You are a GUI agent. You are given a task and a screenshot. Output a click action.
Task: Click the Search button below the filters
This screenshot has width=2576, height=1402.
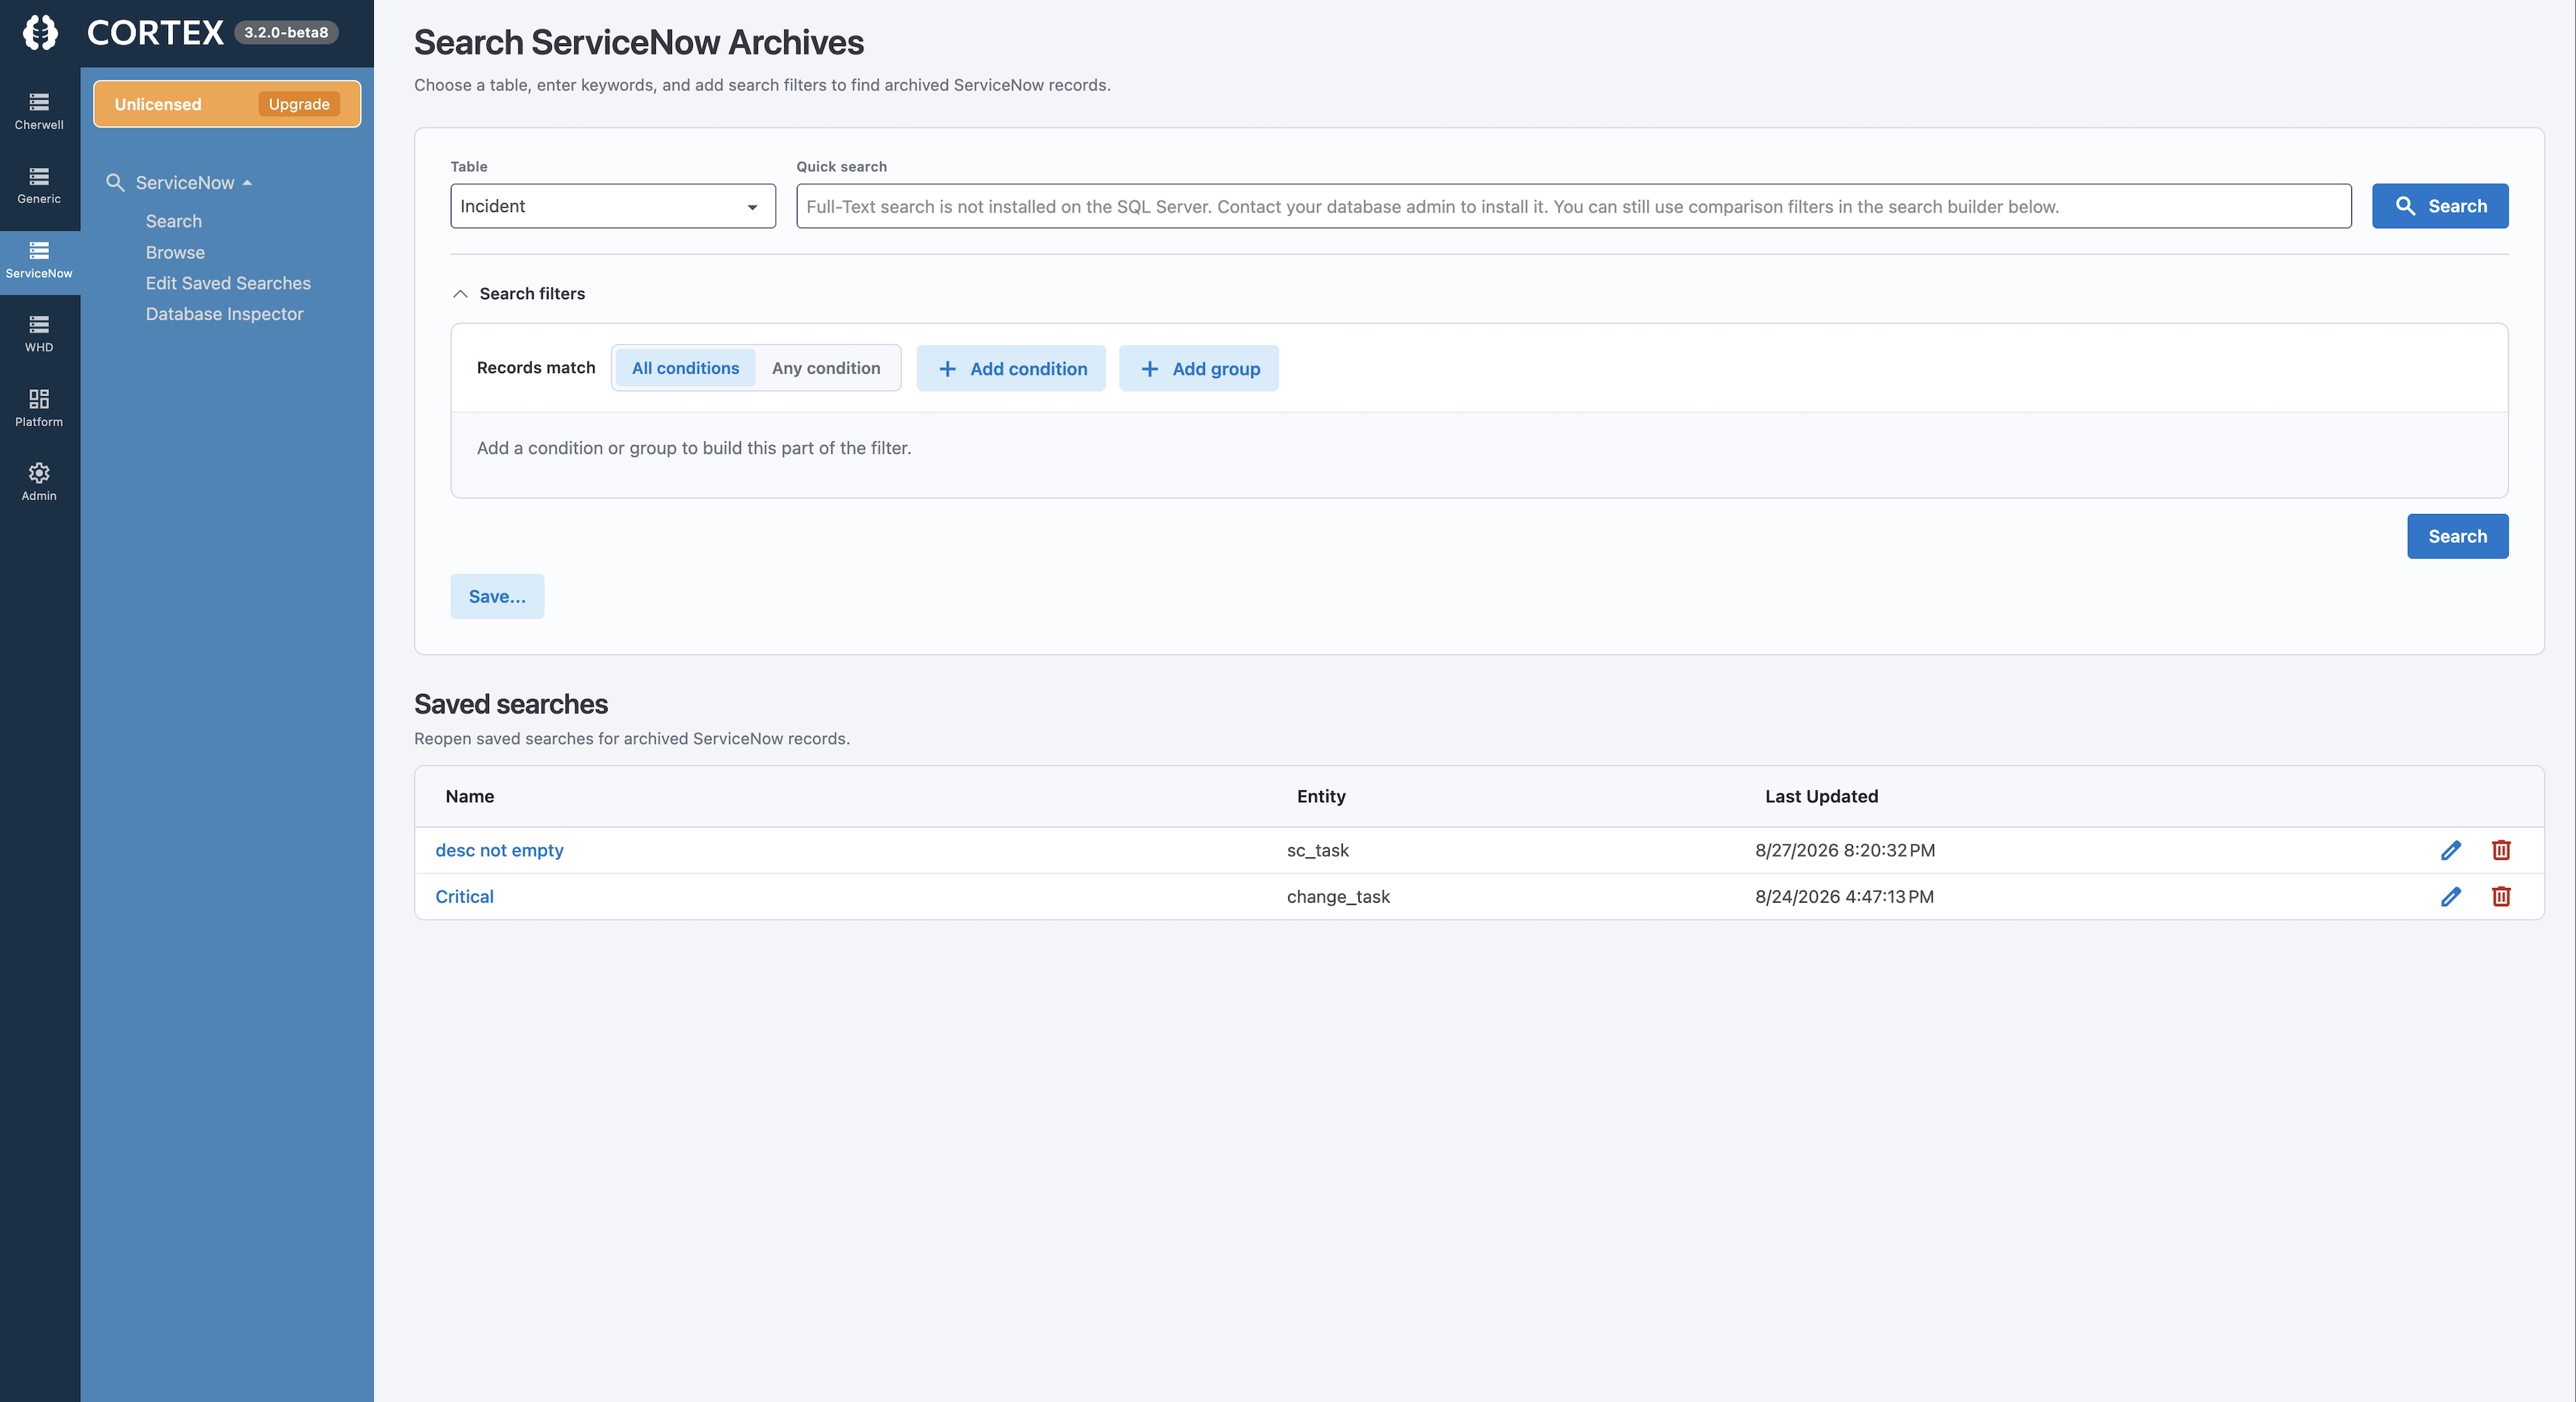(x=2457, y=537)
